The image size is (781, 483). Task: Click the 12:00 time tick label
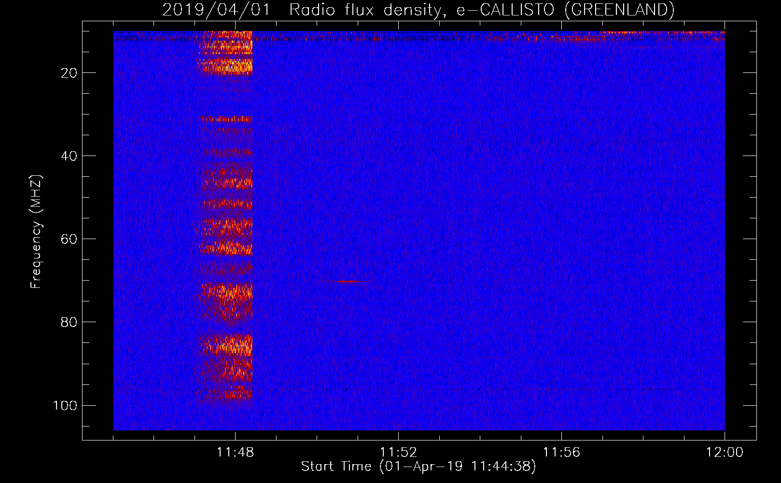[x=725, y=453]
